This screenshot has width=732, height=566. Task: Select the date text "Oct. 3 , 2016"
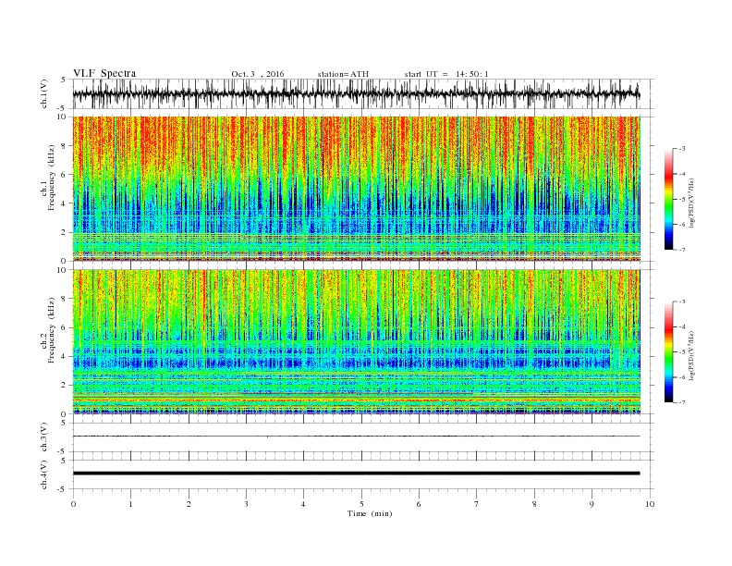click(257, 74)
